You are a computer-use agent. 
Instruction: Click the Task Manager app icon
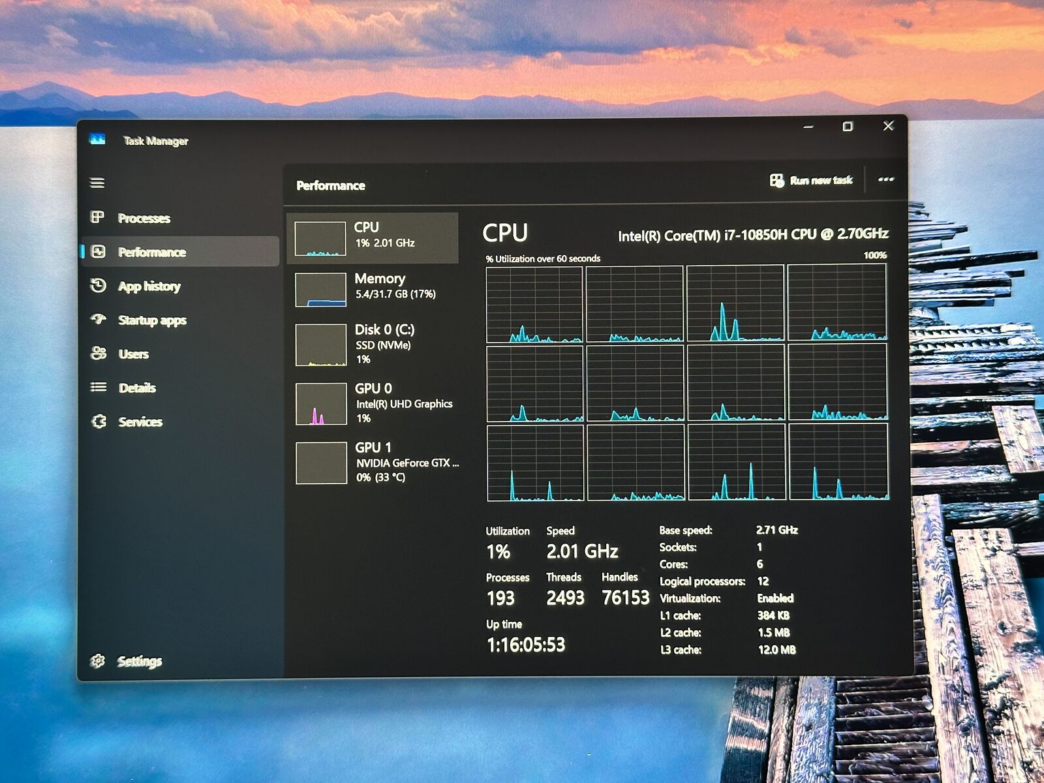[97, 140]
